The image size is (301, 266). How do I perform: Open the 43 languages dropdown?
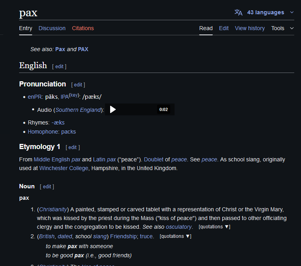pyautogui.click(x=266, y=12)
